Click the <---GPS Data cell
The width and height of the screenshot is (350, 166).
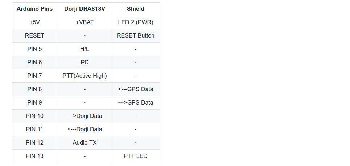(x=136, y=89)
